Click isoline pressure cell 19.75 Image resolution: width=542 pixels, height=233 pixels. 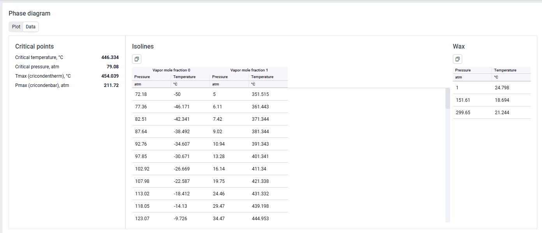coord(229,181)
